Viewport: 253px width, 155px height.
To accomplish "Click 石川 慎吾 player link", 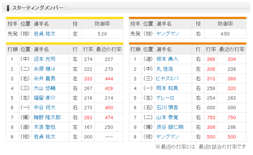I will point(167,108).
